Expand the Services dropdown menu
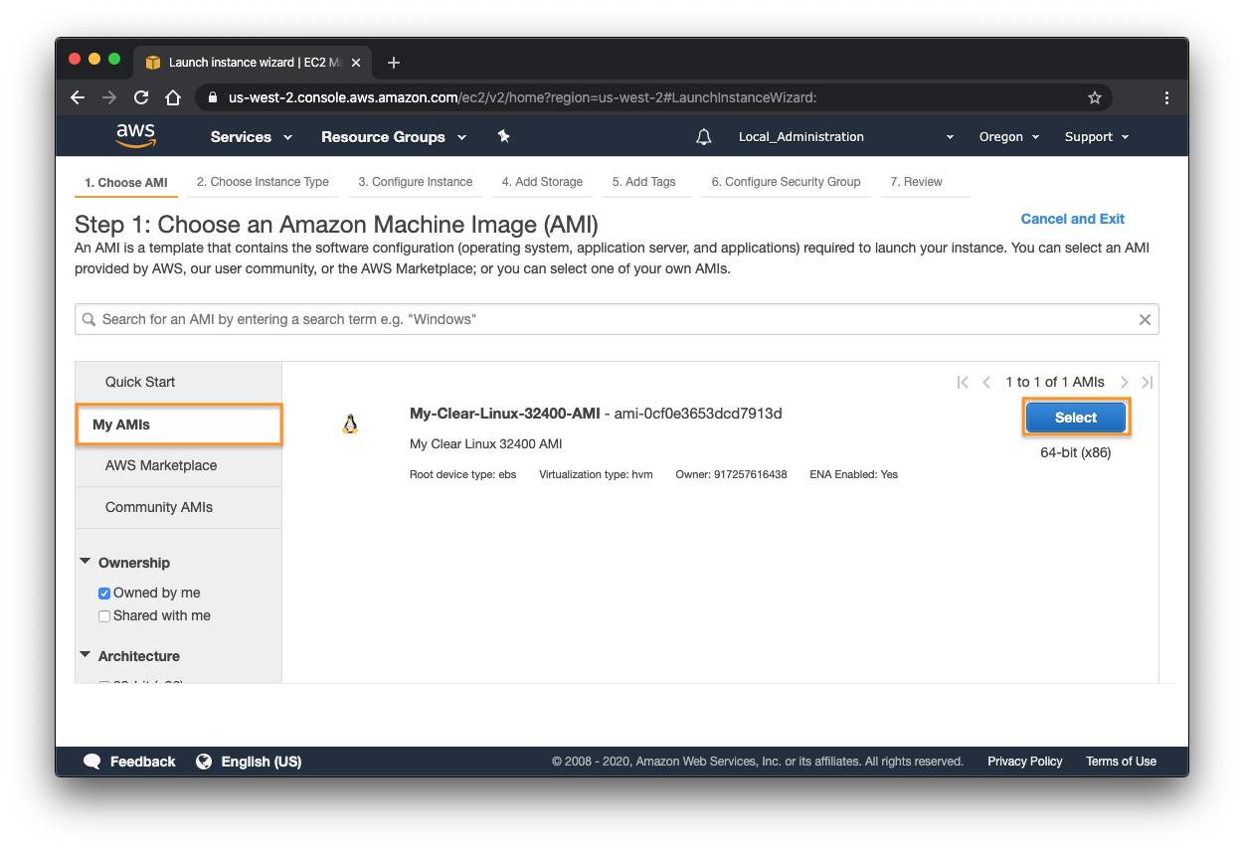The width and height of the screenshot is (1244, 850). tap(251, 137)
